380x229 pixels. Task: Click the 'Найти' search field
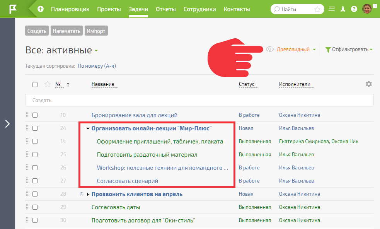click(297, 9)
